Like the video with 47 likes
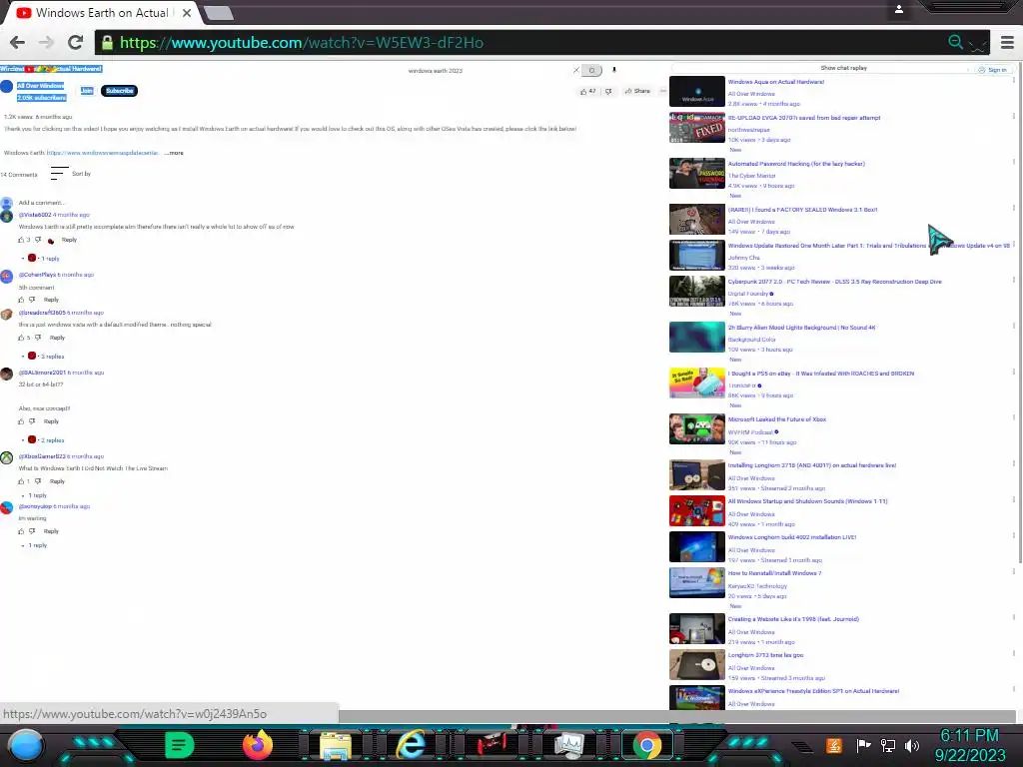1023x767 pixels. pos(587,91)
